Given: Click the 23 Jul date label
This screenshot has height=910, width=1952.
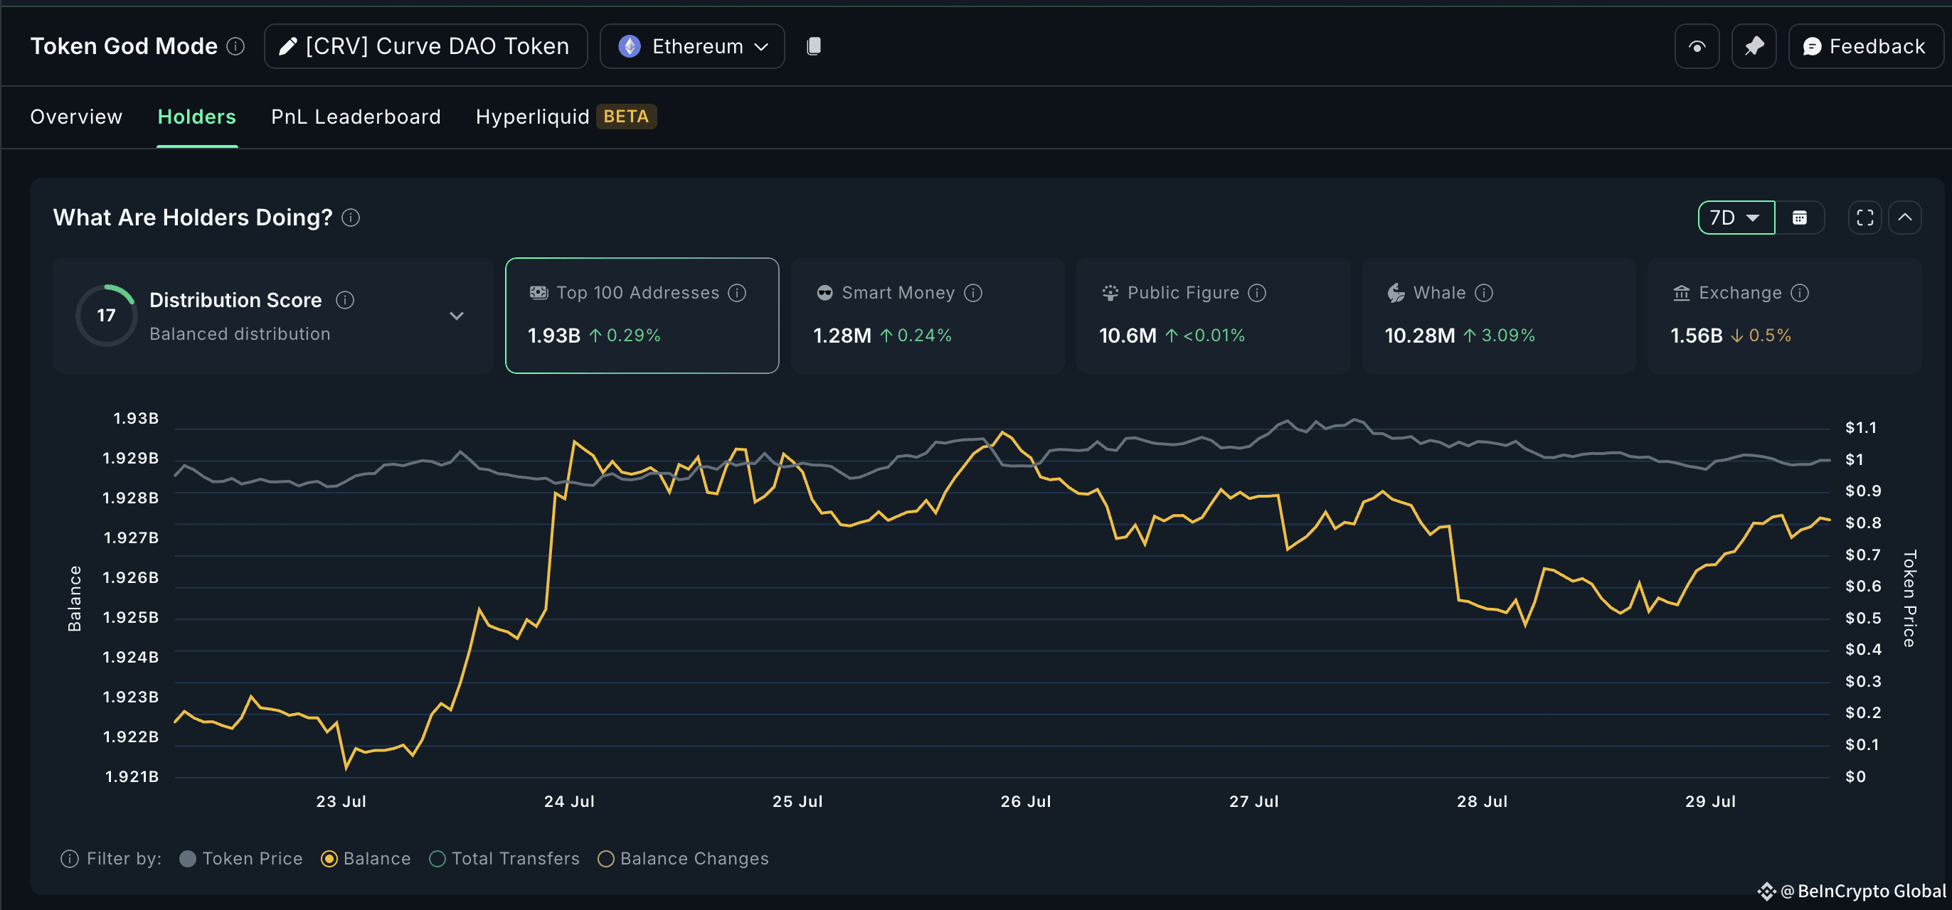Looking at the screenshot, I should click(x=341, y=802).
